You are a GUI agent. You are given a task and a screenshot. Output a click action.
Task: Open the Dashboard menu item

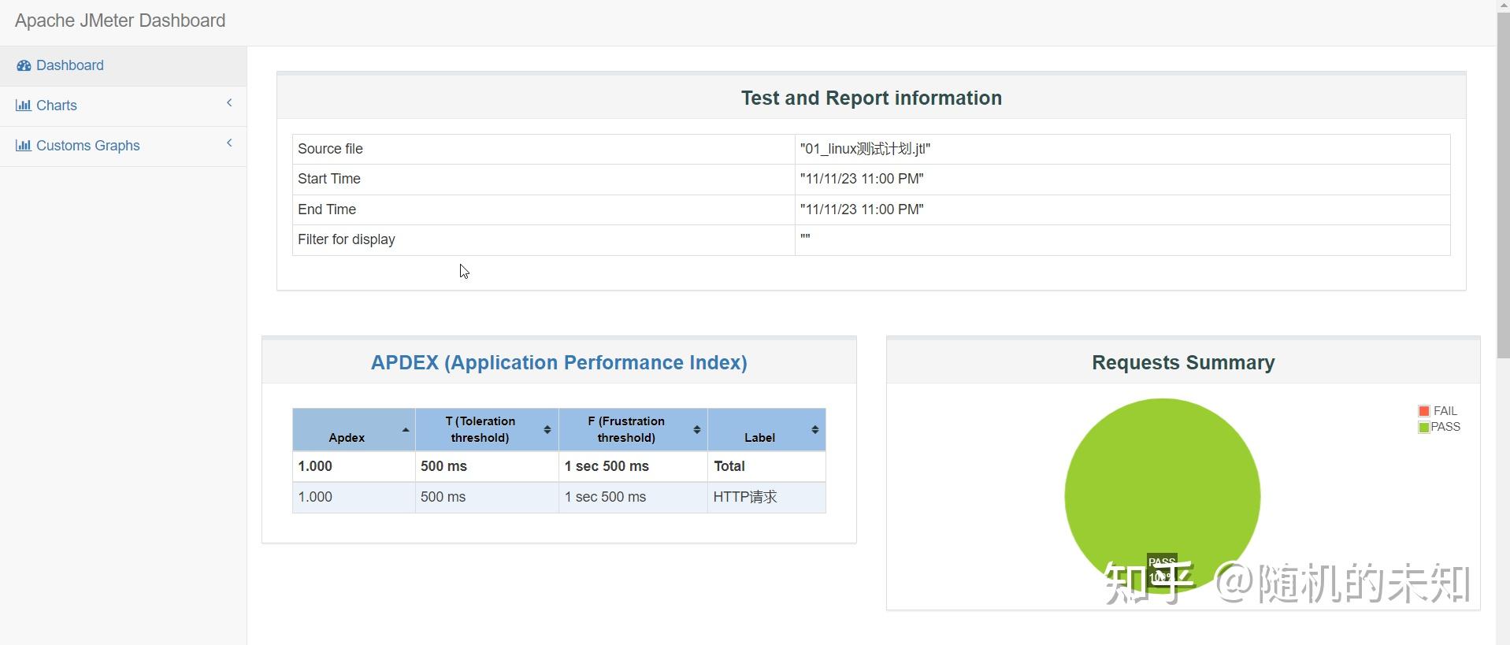pyautogui.click(x=69, y=65)
